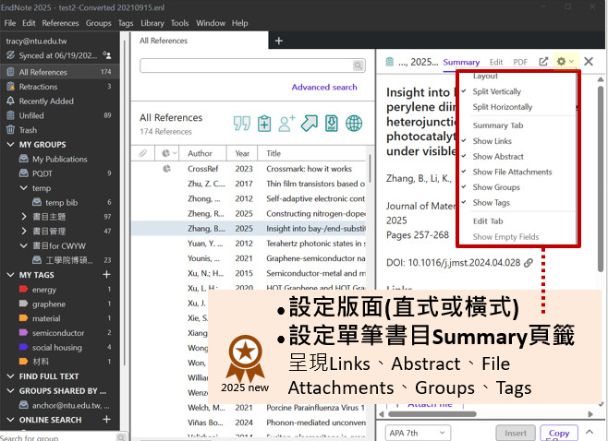Click the share library person-plus icon
608x441 pixels.
click(x=286, y=123)
